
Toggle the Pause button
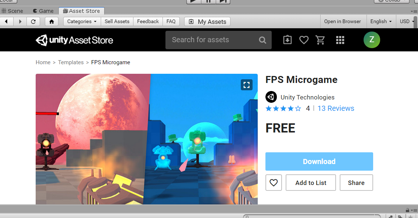click(208, 1)
